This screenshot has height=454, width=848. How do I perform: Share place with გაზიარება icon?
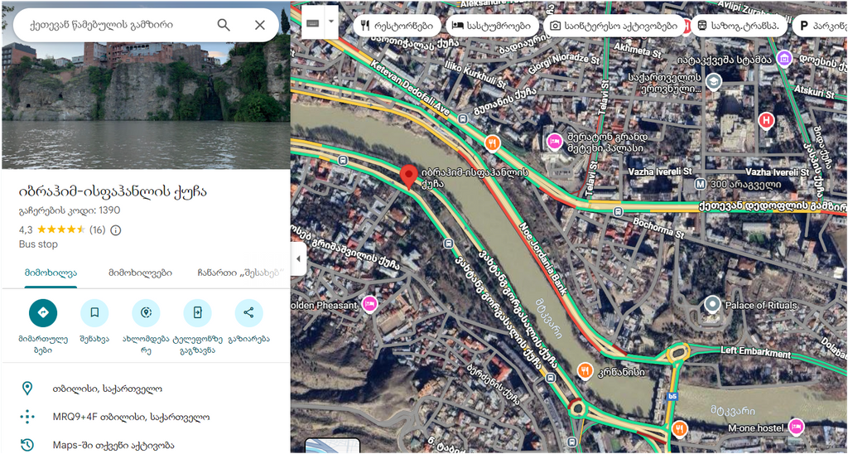point(248,313)
